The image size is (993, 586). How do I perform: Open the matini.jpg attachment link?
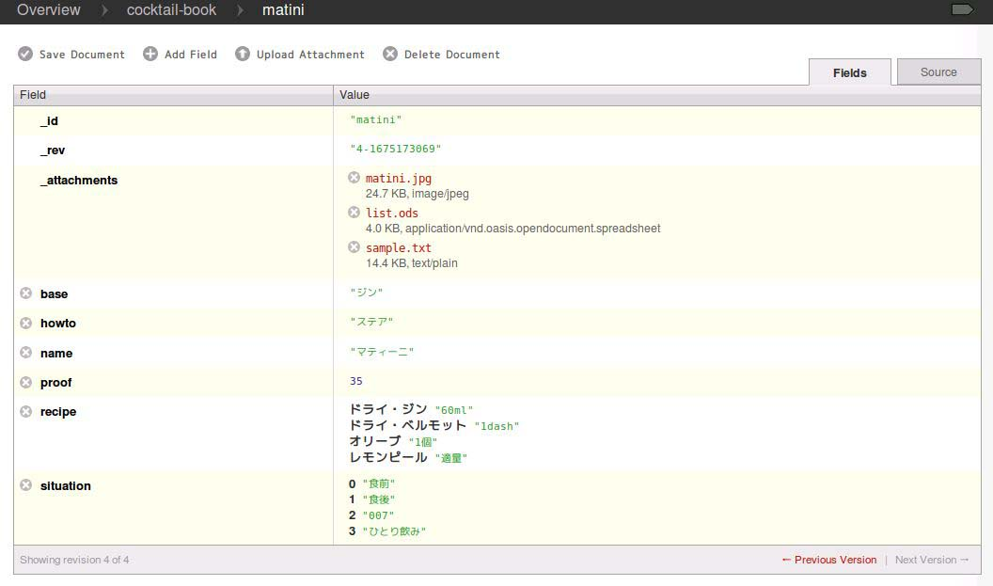click(x=398, y=178)
